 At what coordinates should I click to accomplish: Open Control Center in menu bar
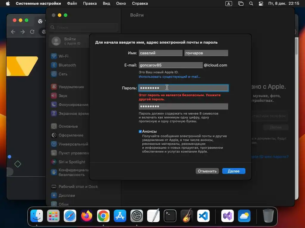[261, 4]
